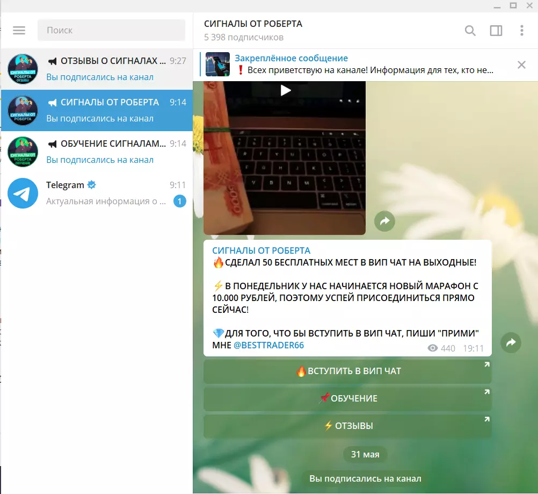Click the 440 views eye counter

[441, 348]
